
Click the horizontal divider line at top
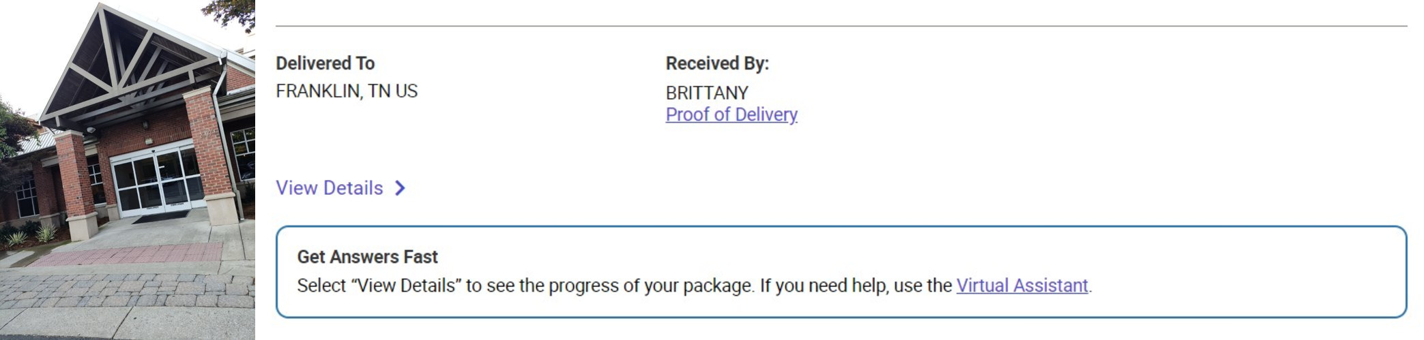(841, 27)
